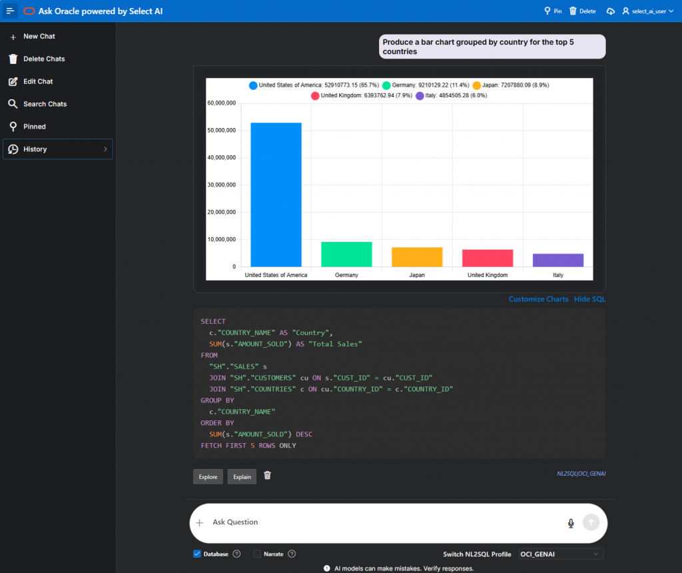Click the plus icon in question box

point(199,523)
